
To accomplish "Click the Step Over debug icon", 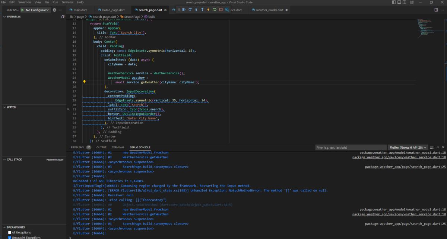I will (x=190, y=10).
